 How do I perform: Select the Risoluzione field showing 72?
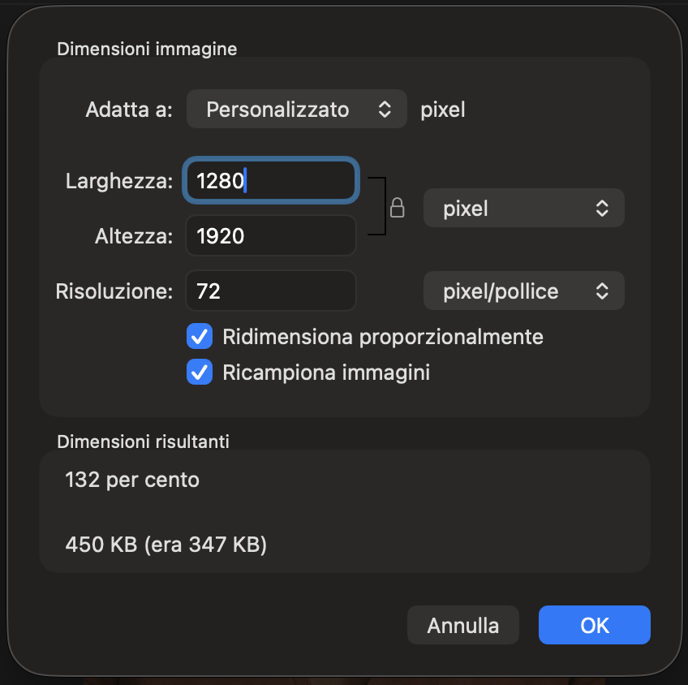pyautogui.click(x=271, y=291)
